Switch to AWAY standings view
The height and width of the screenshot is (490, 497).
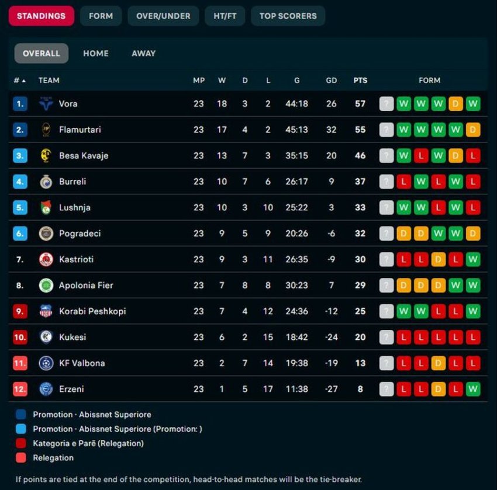coord(144,53)
